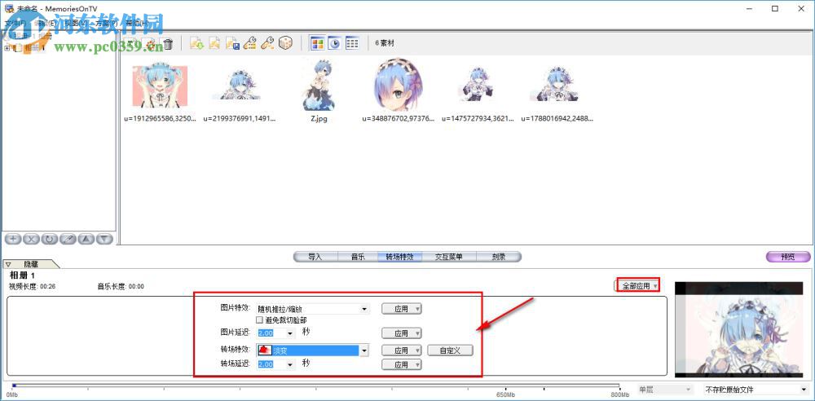Click the 图片延迟 2.00 value field
Image resolution: width=815 pixels, height=401 pixels.
[271, 333]
